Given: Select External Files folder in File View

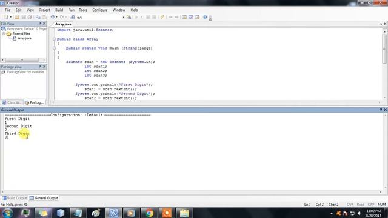Looking at the screenshot, I should point(21,34).
